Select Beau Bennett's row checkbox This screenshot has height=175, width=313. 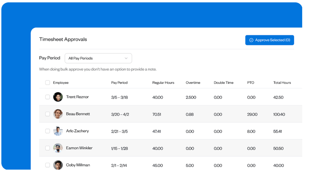48,114
